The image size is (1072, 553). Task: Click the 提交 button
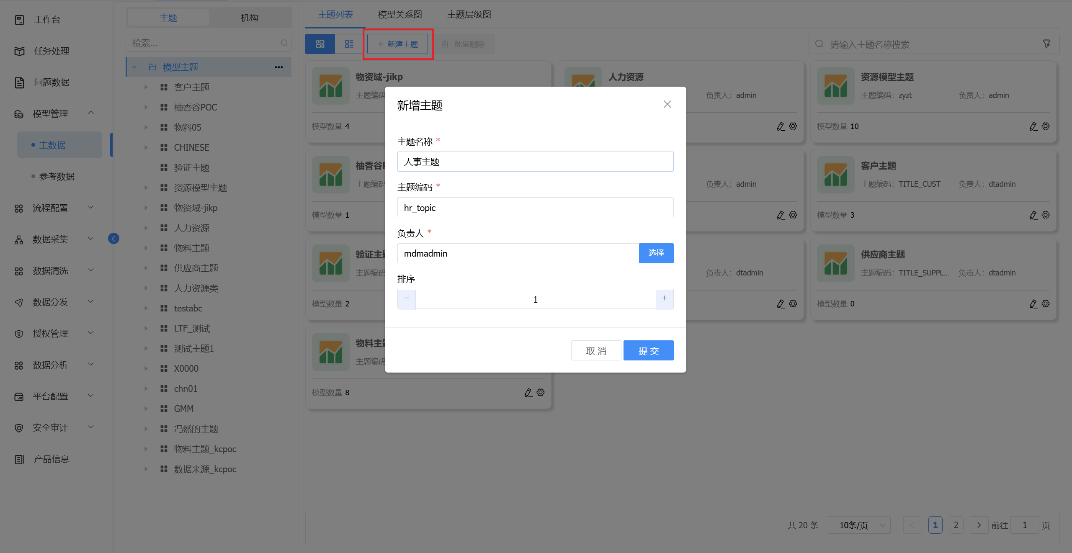[648, 350]
